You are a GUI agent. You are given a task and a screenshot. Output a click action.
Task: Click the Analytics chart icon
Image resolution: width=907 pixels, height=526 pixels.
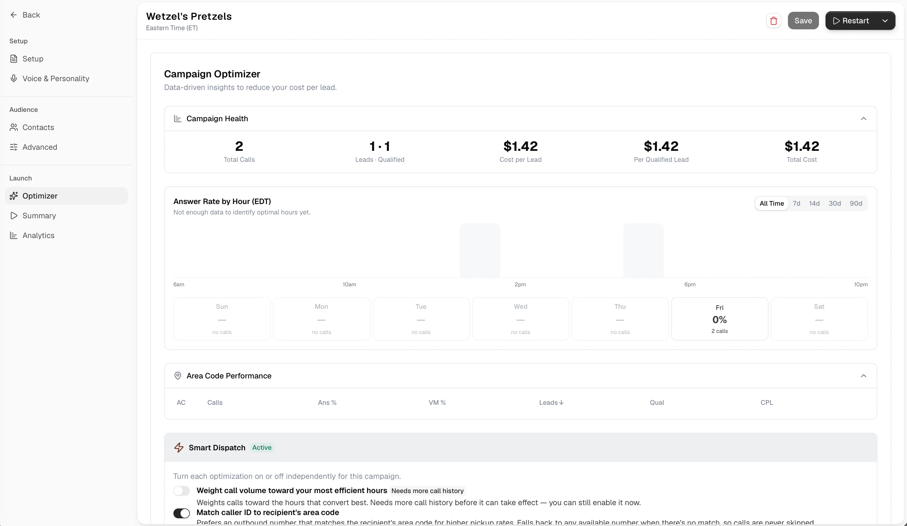14,235
